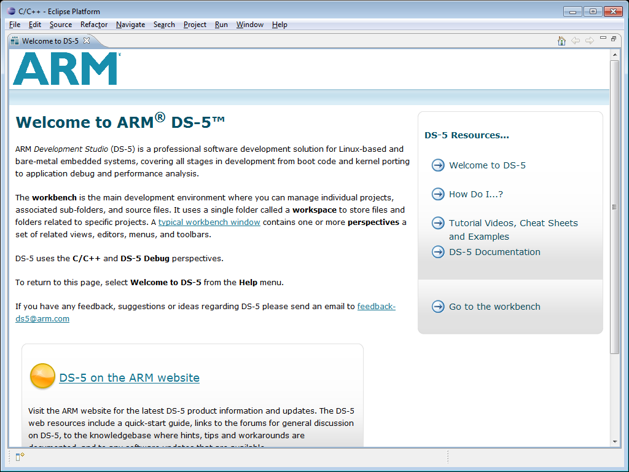This screenshot has width=629, height=472.
Task: Click the orange DS-5 website globe icon
Action: pyautogui.click(x=42, y=376)
